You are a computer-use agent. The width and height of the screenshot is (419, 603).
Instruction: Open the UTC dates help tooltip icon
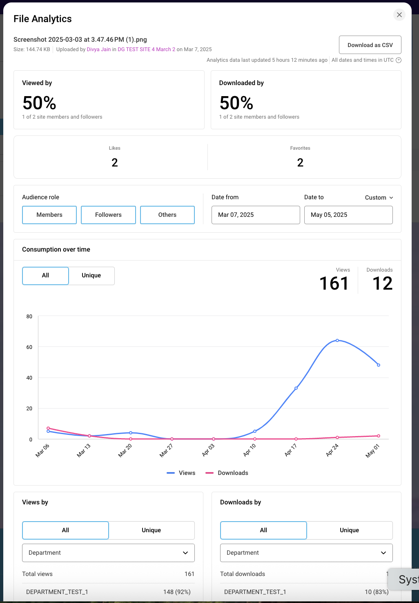pyautogui.click(x=398, y=60)
